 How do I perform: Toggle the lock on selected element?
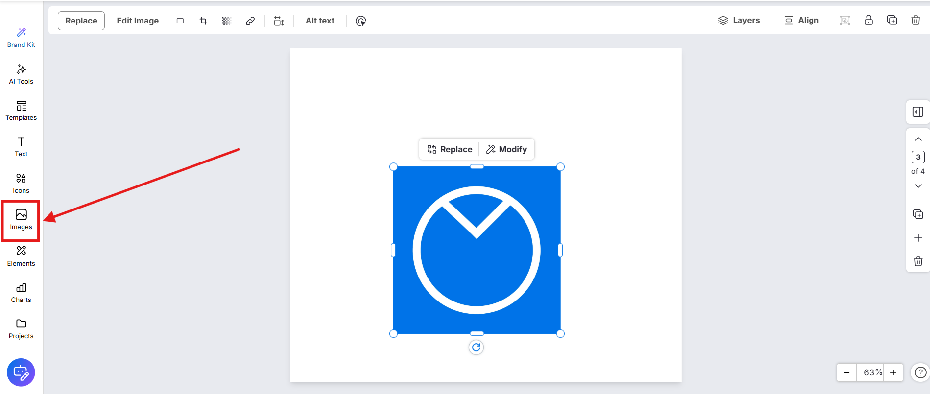[868, 20]
